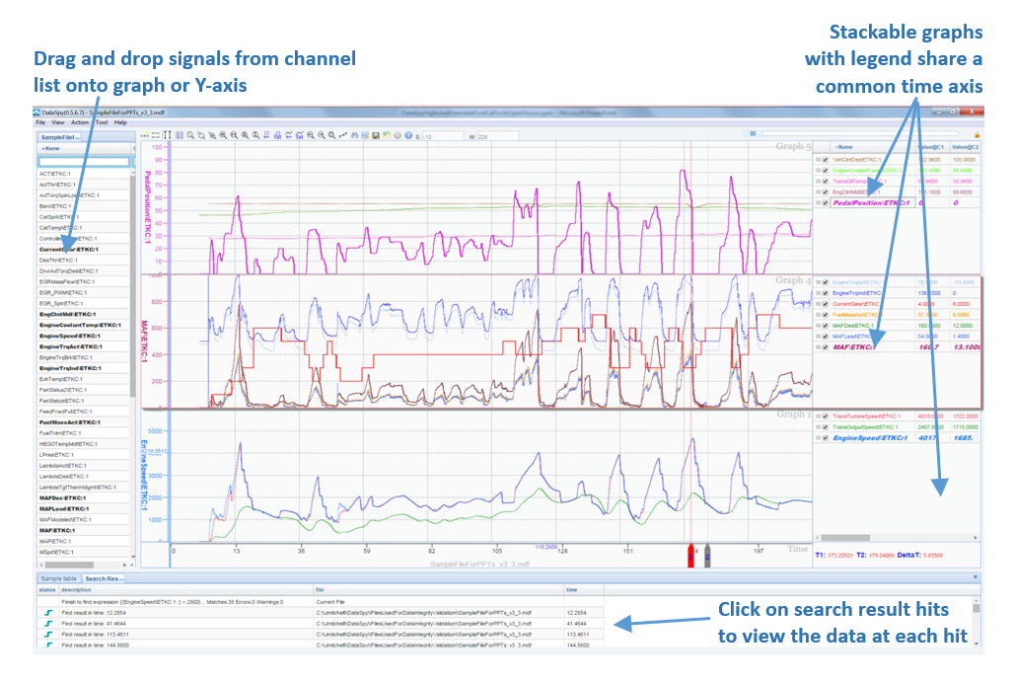The width and height of the screenshot is (1014, 682).
Task: Click the orange padlock icon above legend
Action: (x=977, y=134)
